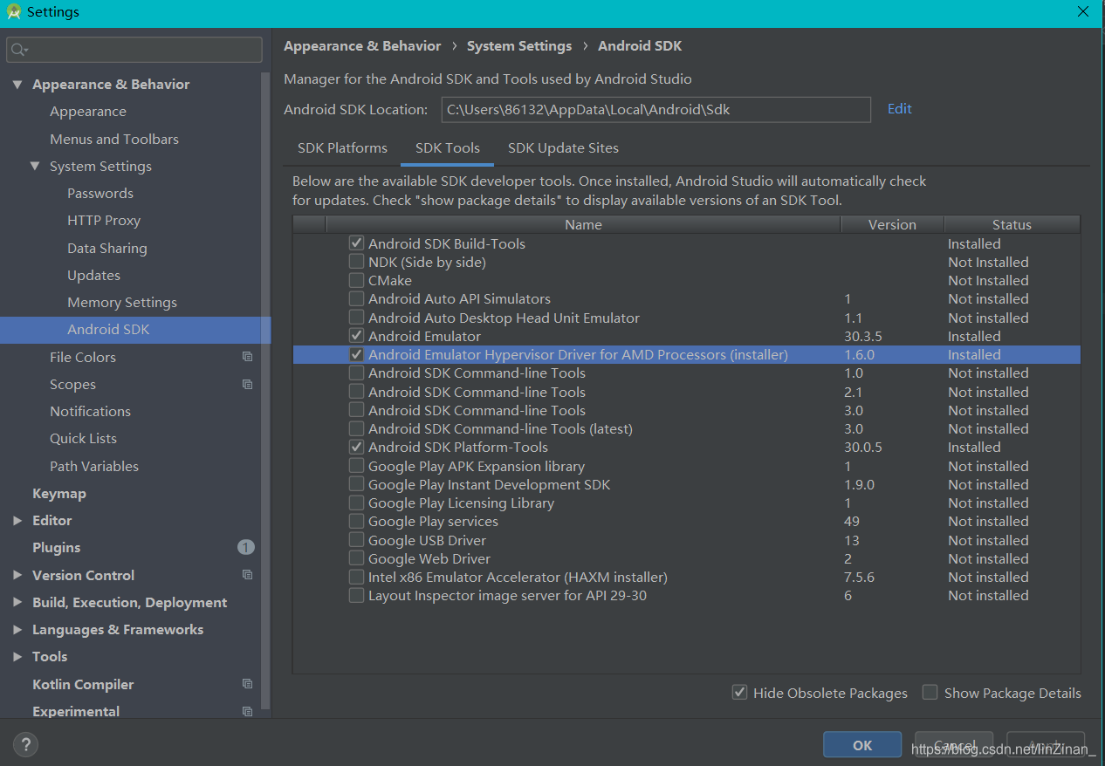Expand the Version Control tree node
This screenshot has height=766, width=1105.
pyautogui.click(x=17, y=575)
